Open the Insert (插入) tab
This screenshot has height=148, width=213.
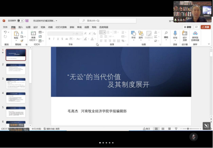click(21, 27)
